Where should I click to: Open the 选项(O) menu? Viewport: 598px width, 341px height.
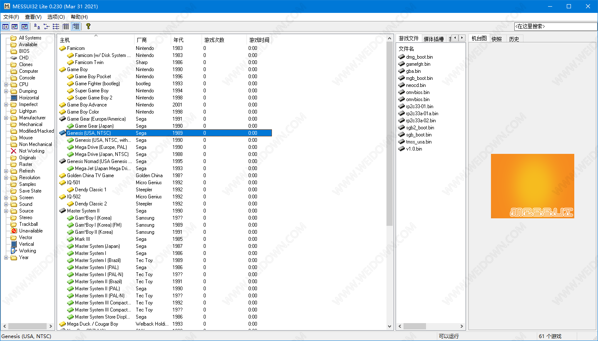[56, 17]
